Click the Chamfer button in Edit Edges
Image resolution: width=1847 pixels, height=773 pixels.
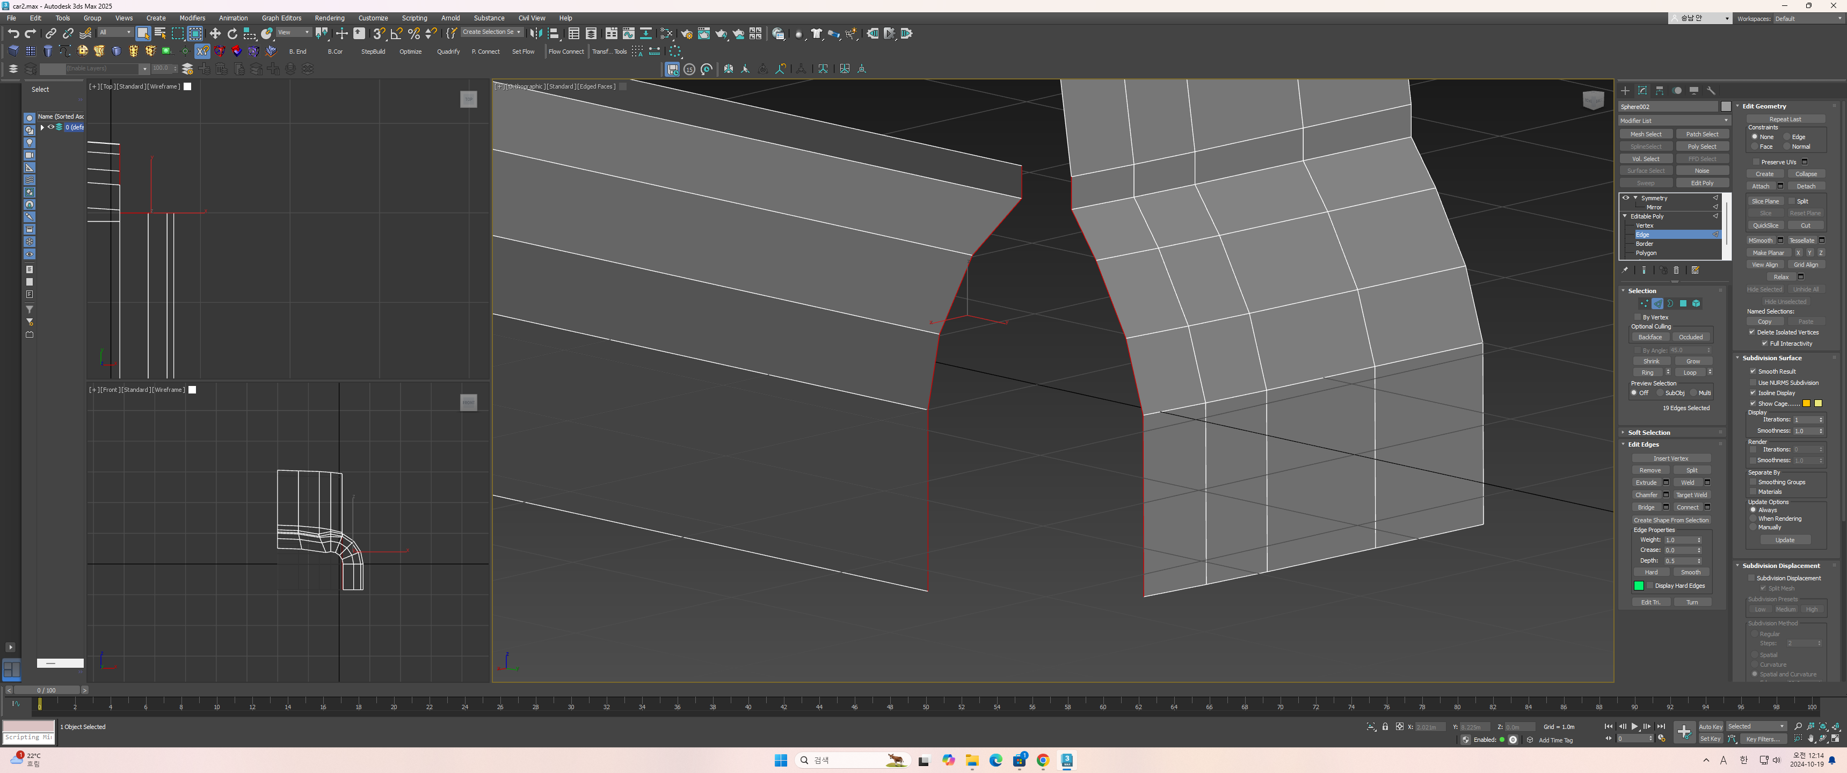(x=1646, y=495)
